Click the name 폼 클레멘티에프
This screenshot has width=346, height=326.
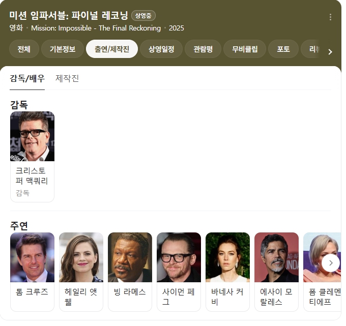325,297
